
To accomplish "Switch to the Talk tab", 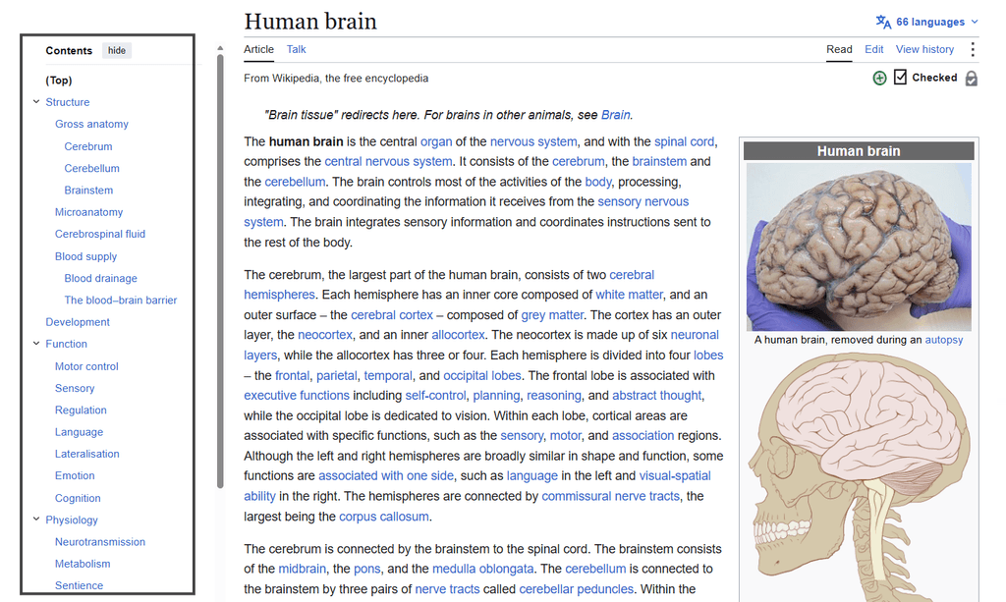I will pyautogui.click(x=296, y=49).
